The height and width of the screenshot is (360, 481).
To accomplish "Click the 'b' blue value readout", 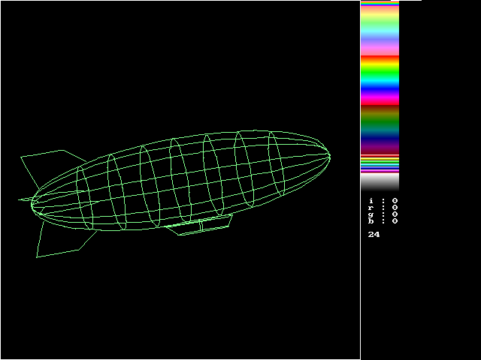I will pyautogui.click(x=395, y=220).
